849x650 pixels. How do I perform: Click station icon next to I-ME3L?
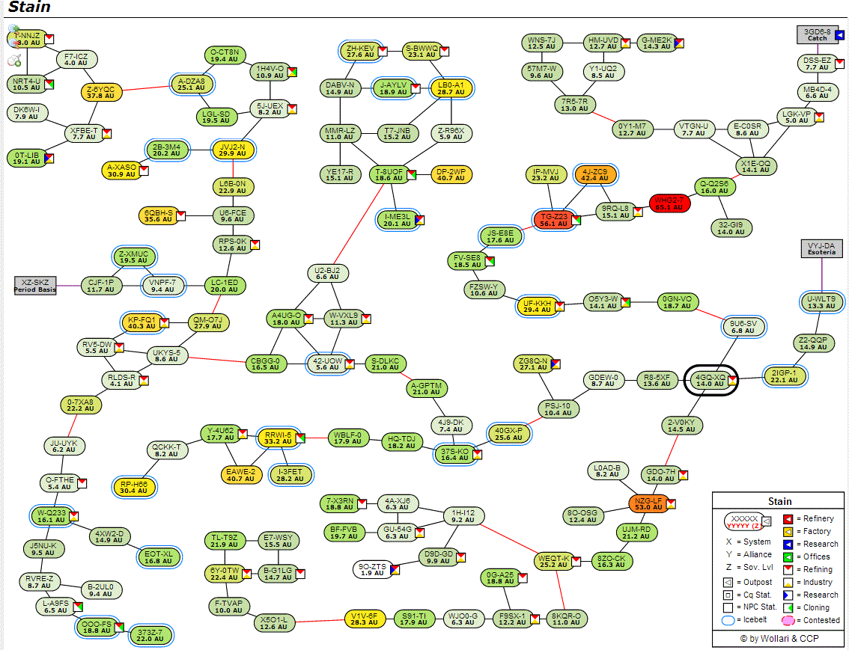[419, 220]
